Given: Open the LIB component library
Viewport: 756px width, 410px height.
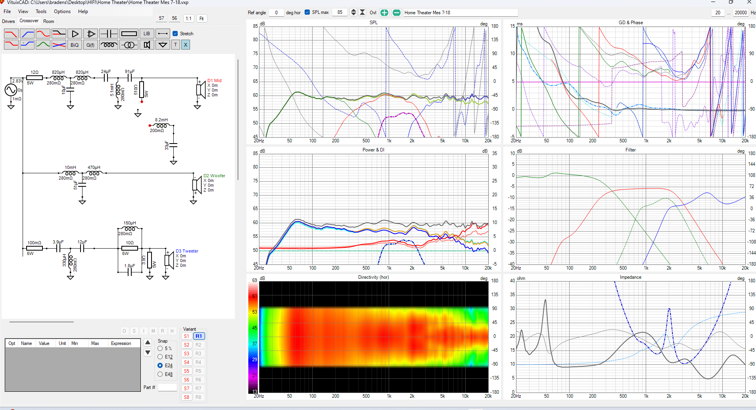Looking at the screenshot, I should tap(147, 34).
